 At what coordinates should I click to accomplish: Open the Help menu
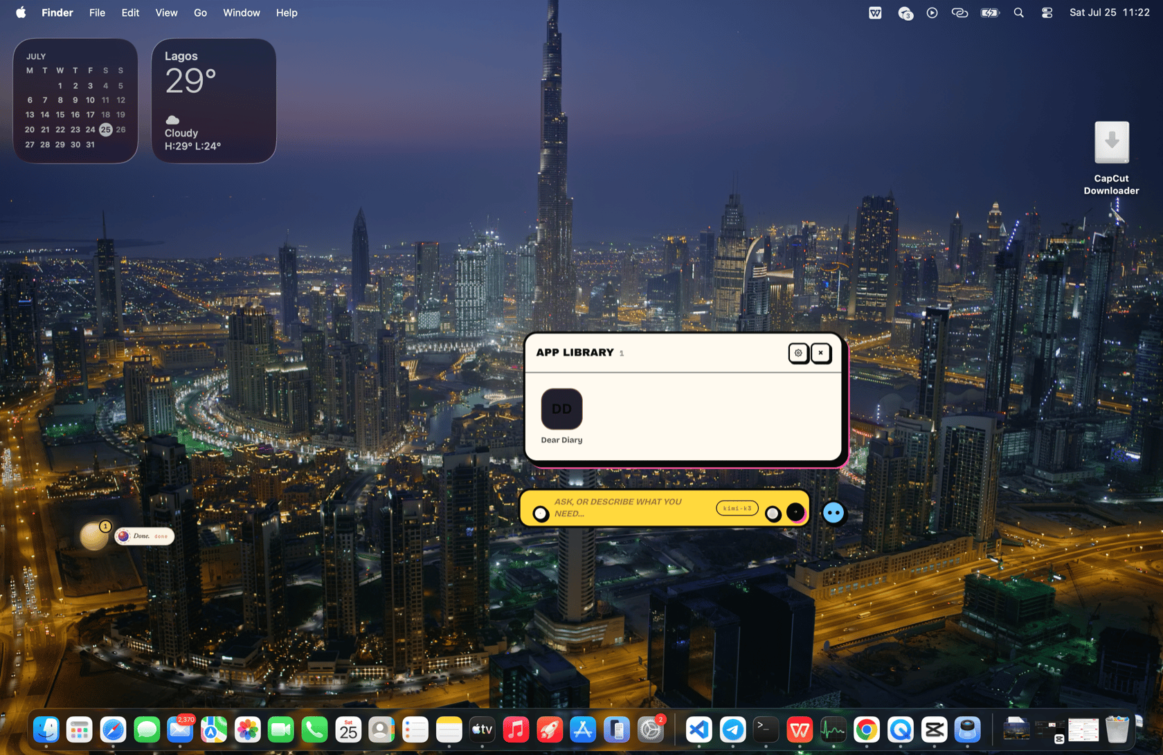click(287, 12)
